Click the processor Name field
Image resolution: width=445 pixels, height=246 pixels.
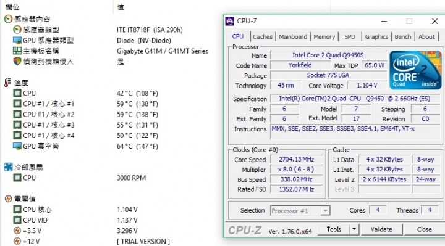tap(328, 55)
